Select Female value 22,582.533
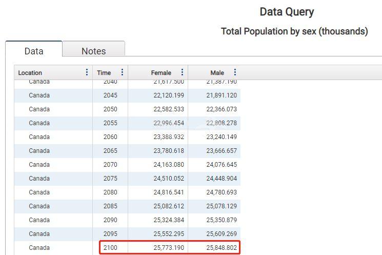382x255 pixels. click(x=169, y=109)
